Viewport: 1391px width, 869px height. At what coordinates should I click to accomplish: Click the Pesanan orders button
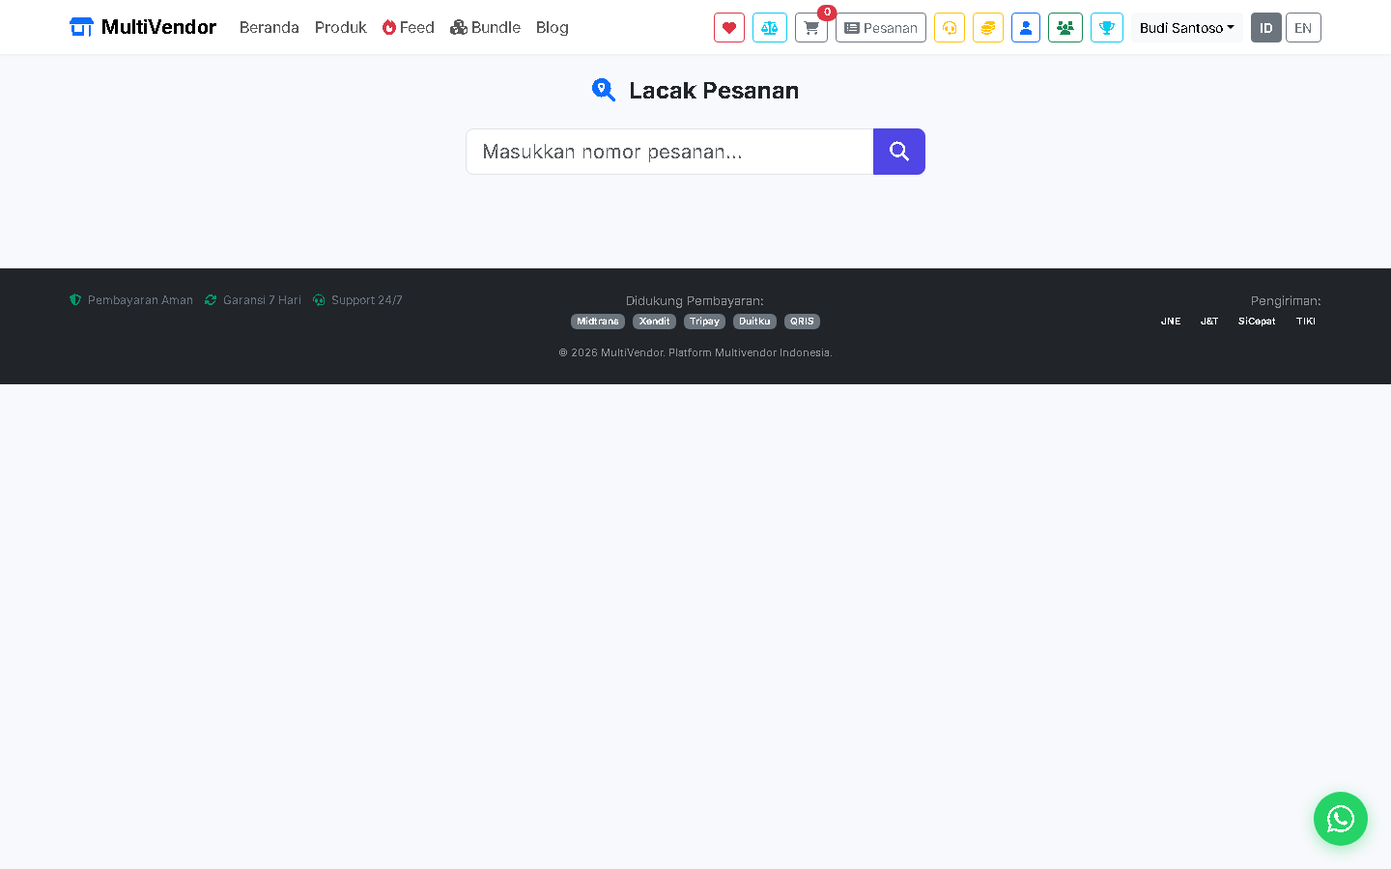click(x=881, y=28)
